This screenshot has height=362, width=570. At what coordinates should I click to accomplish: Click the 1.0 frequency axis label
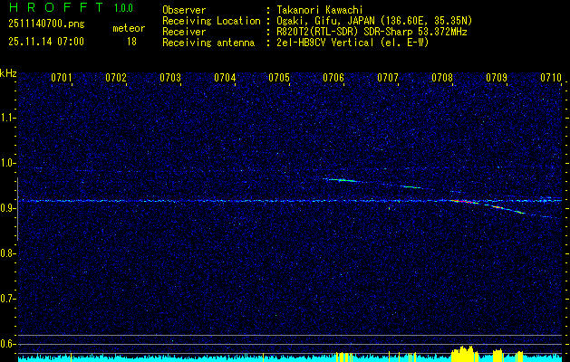coord(8,163)
